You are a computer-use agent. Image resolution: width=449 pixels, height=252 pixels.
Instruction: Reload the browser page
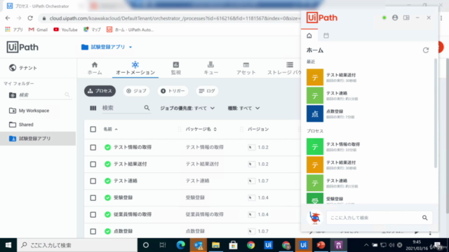30,18
